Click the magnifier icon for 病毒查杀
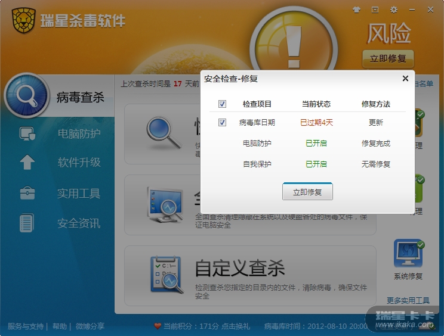 (x=27, y=95)
